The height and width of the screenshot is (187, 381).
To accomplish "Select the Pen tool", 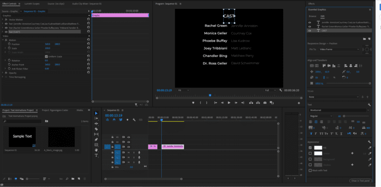I will click(x=96, y=140).
